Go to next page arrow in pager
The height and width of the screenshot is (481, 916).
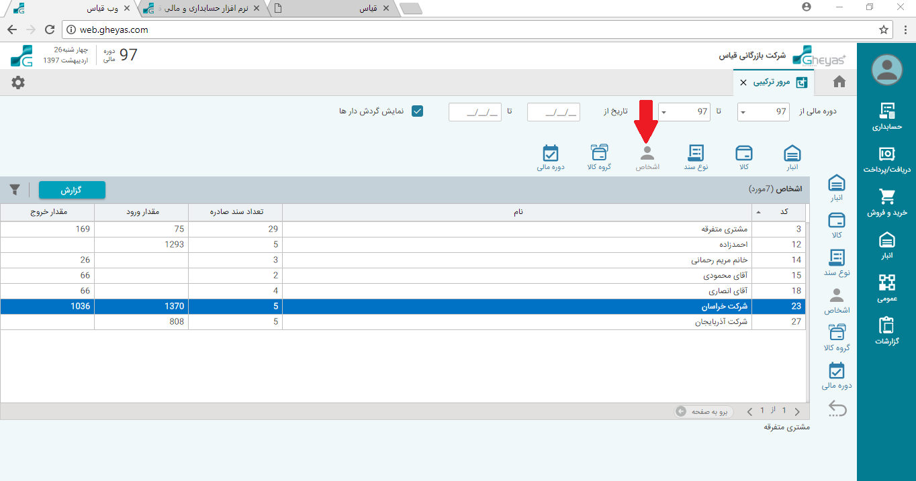(797, 411)
